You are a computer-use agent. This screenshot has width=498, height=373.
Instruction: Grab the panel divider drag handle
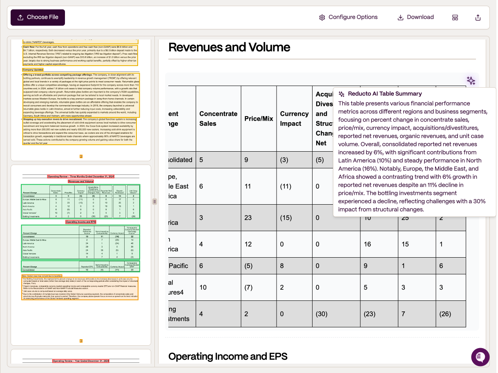(x=154, y=201)
